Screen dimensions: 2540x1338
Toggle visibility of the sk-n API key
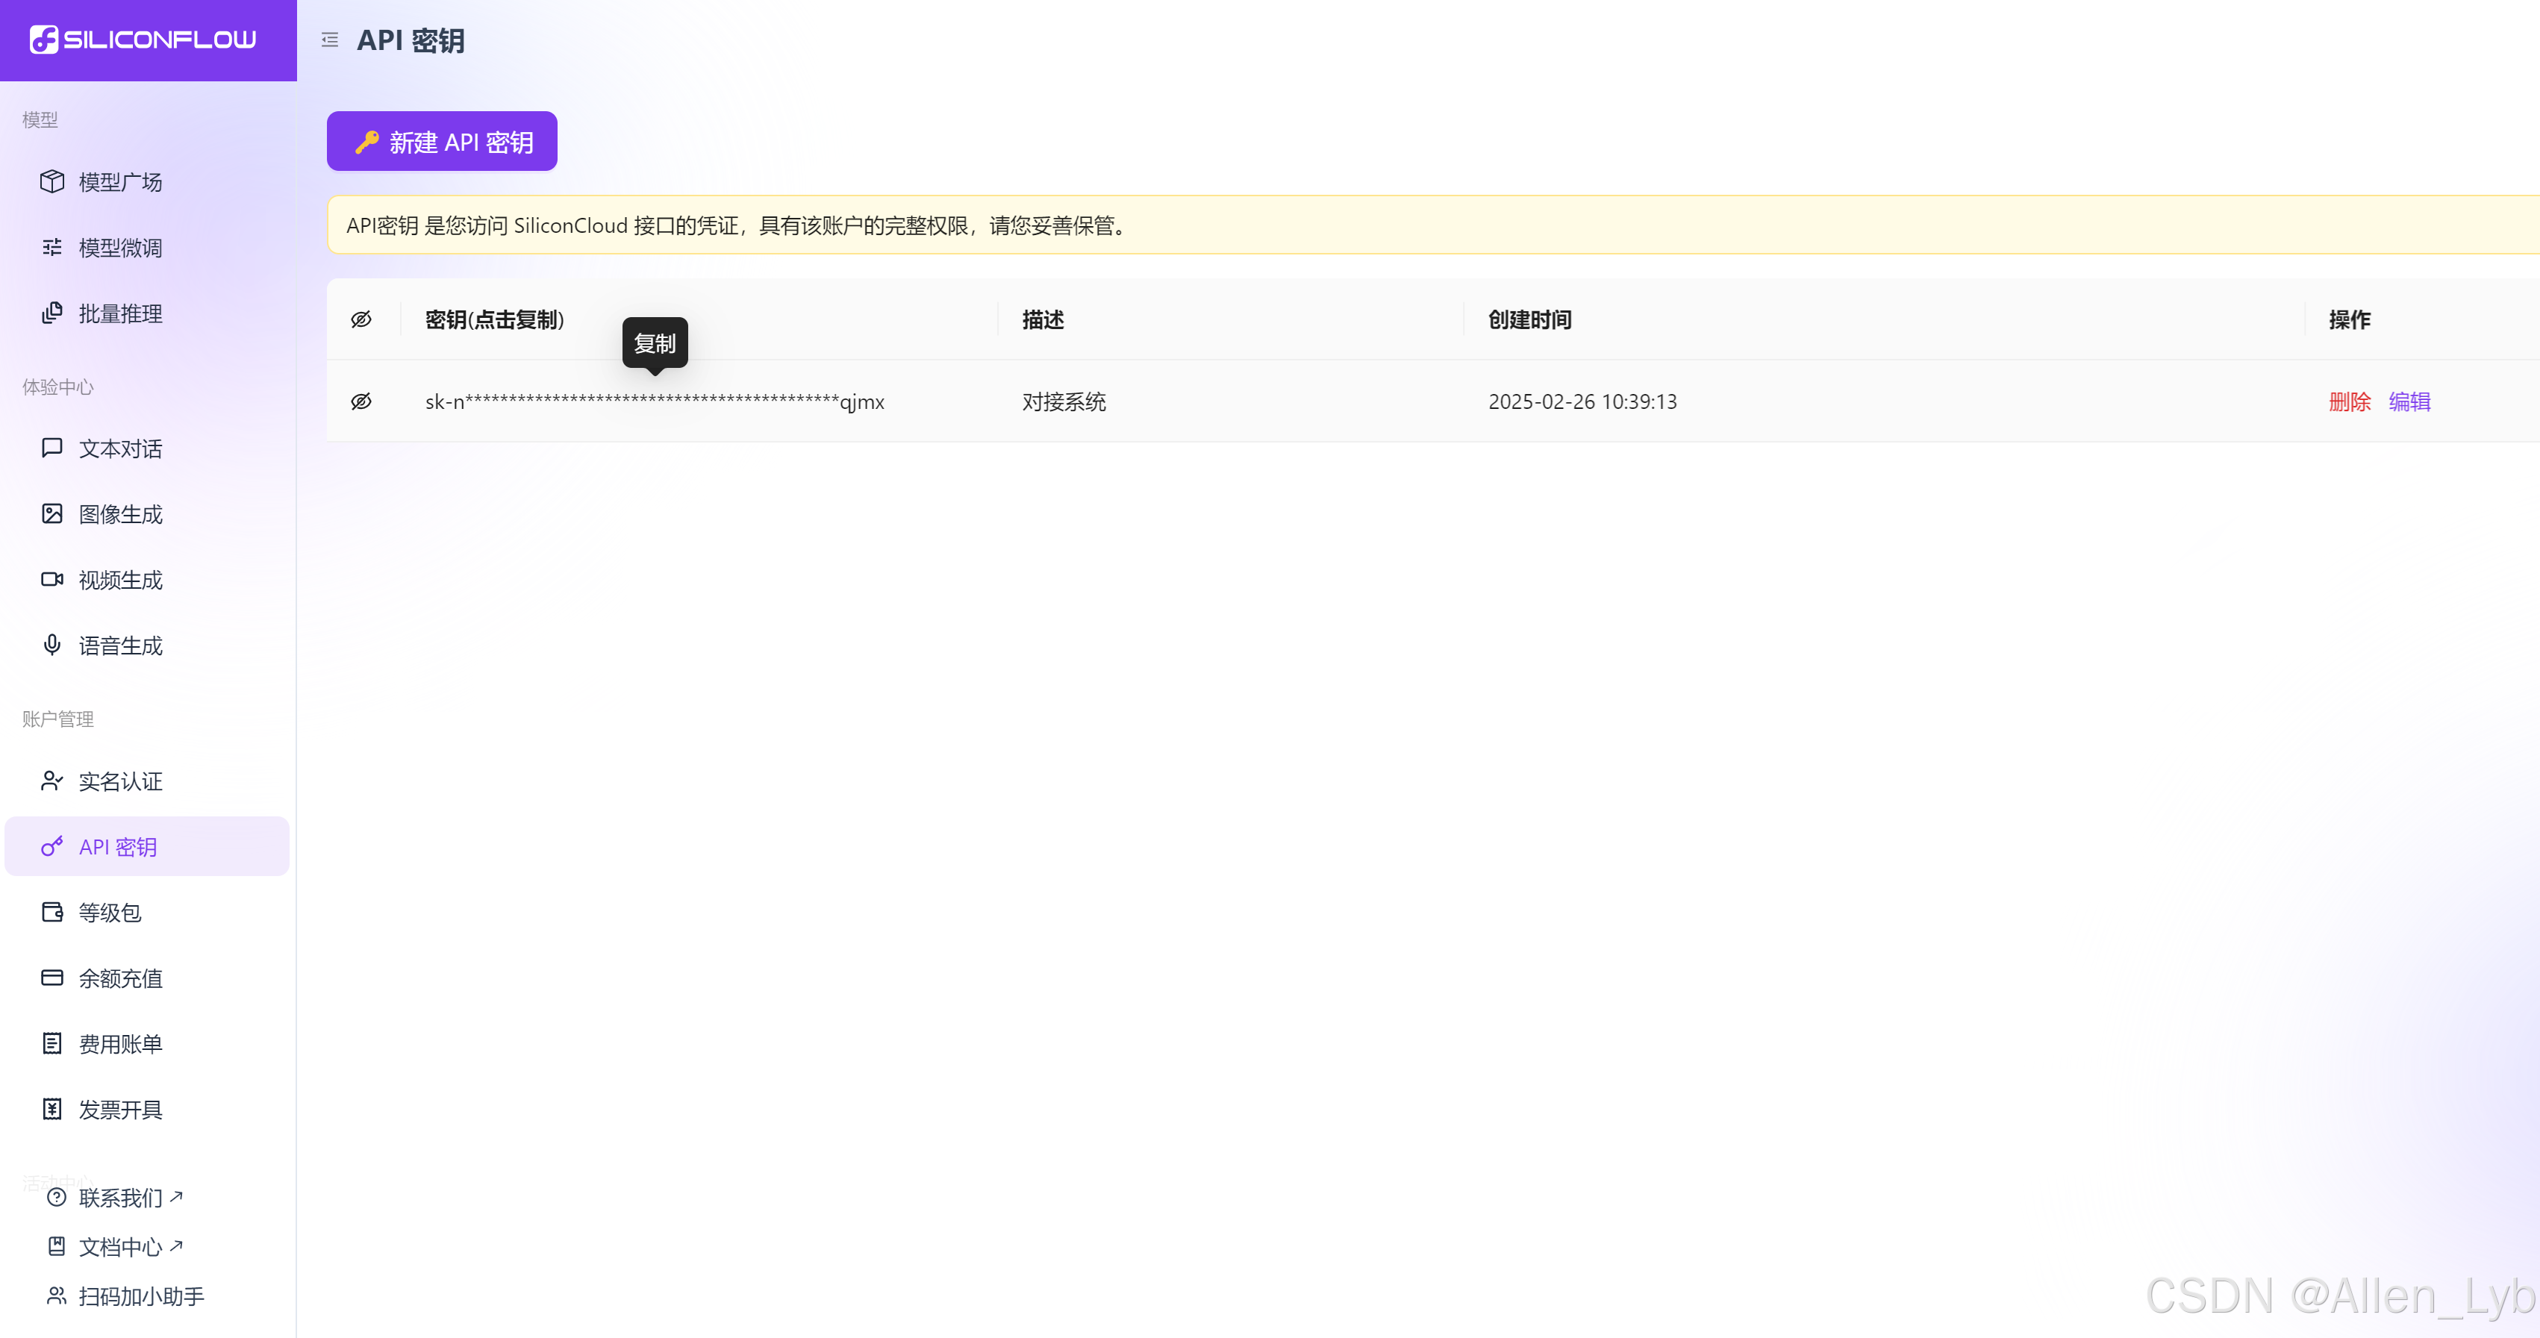point(361,401)
